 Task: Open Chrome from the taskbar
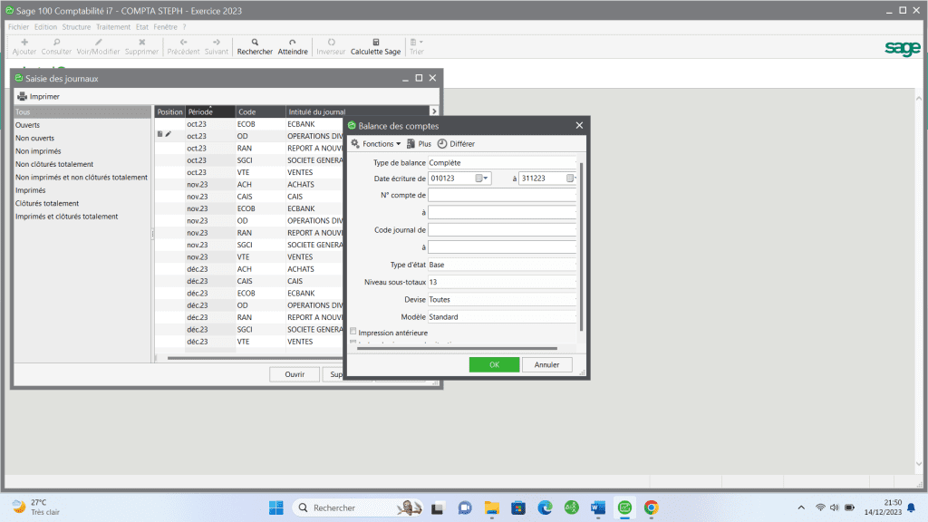point(651,507)
